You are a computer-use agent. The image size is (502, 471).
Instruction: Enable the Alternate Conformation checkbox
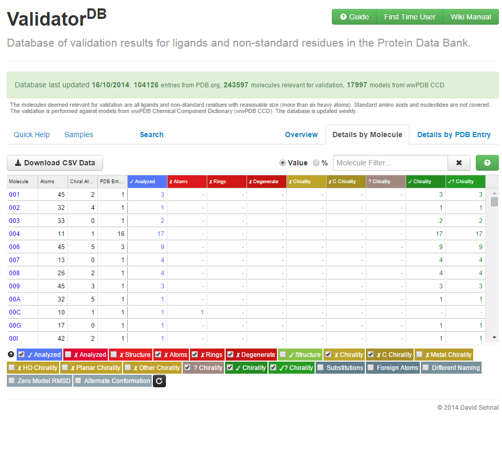pyautogui.click(x=78, y=380)
